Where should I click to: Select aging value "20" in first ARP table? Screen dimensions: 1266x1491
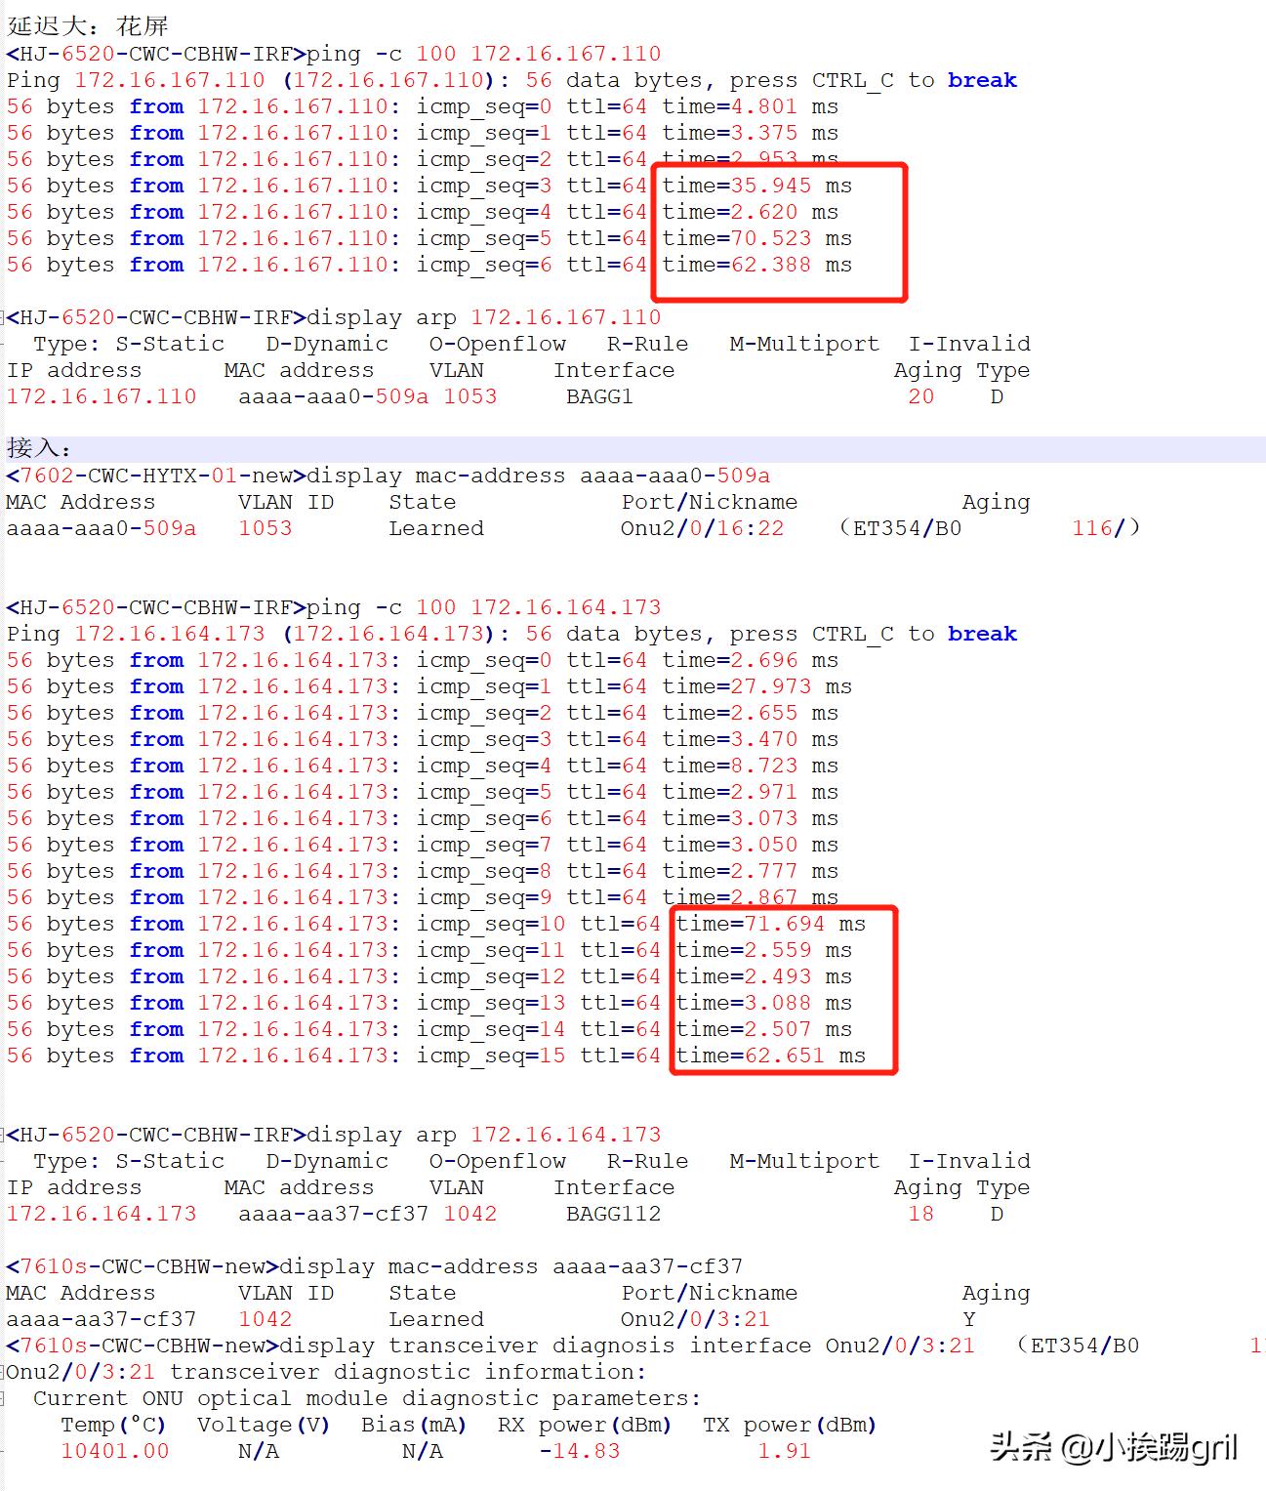click(920, 396)
